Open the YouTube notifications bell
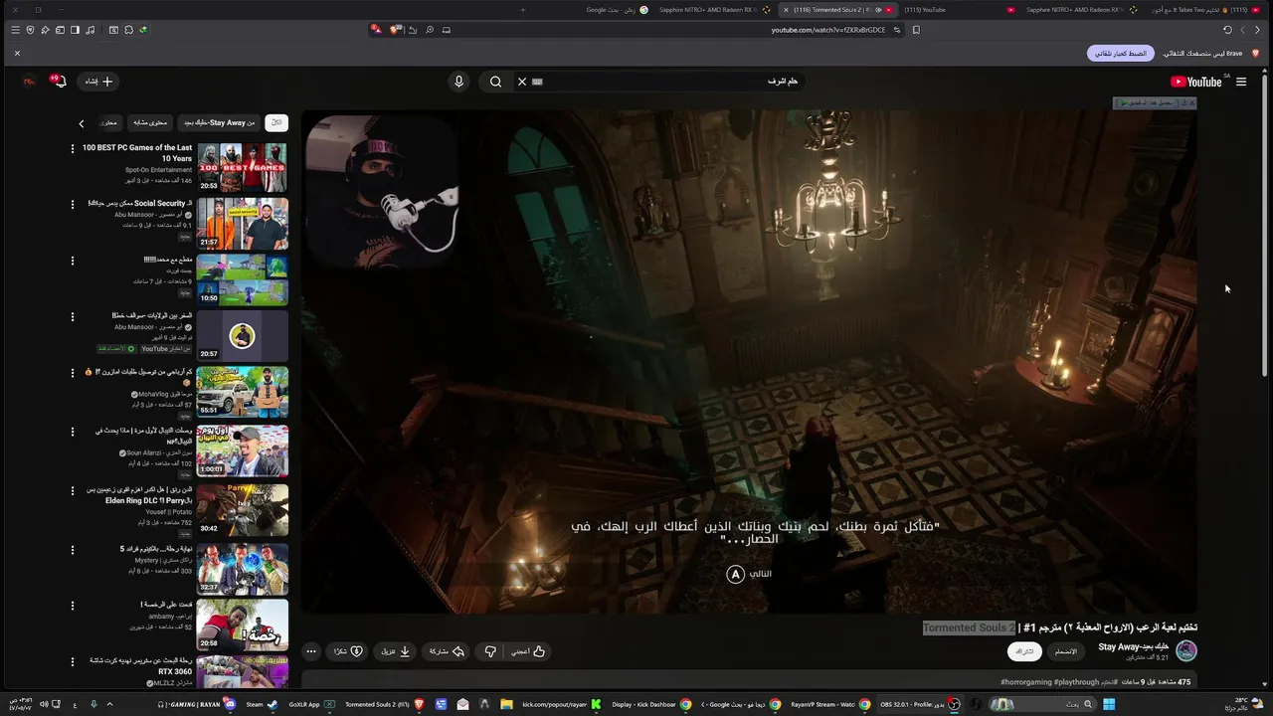 [x=59, y=82]
